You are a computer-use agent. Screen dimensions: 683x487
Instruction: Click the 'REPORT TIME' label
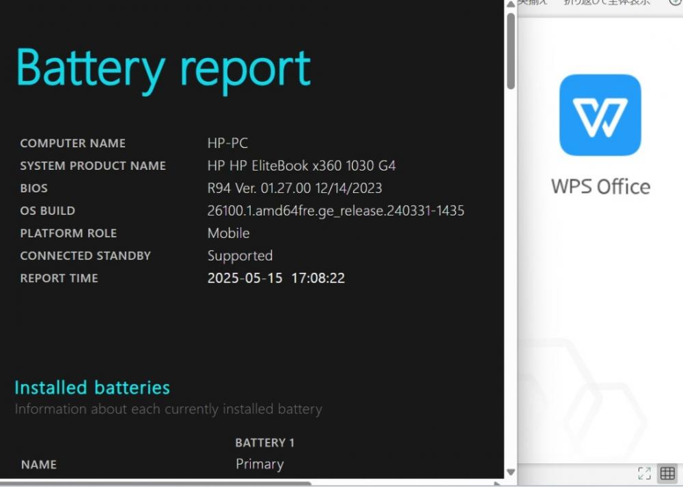point(59,278)
